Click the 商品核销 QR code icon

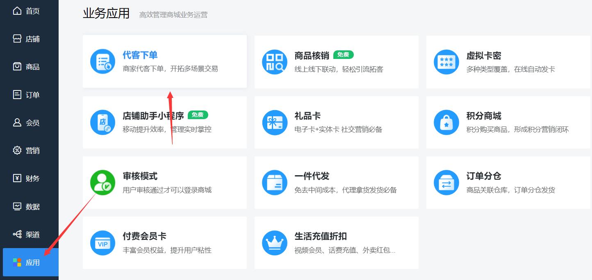click(x=274, y=62)
